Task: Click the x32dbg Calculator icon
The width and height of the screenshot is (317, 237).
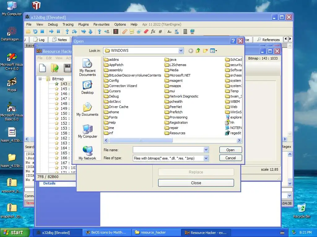Action: coord(185,31)
